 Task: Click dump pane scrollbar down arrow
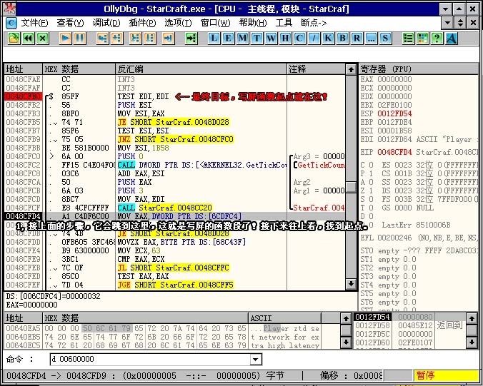click(346, 342)
